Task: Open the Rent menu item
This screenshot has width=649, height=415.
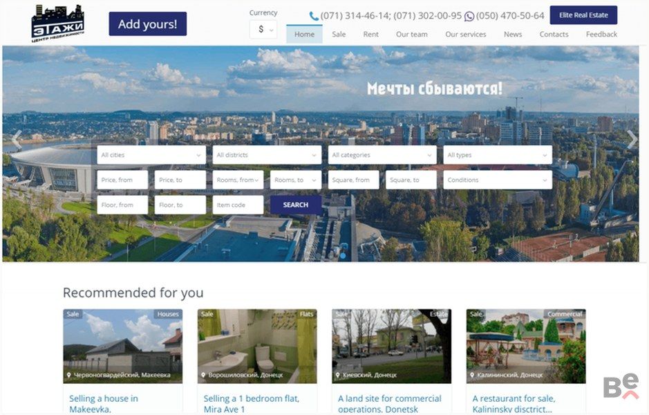Action: coord(371,35)
